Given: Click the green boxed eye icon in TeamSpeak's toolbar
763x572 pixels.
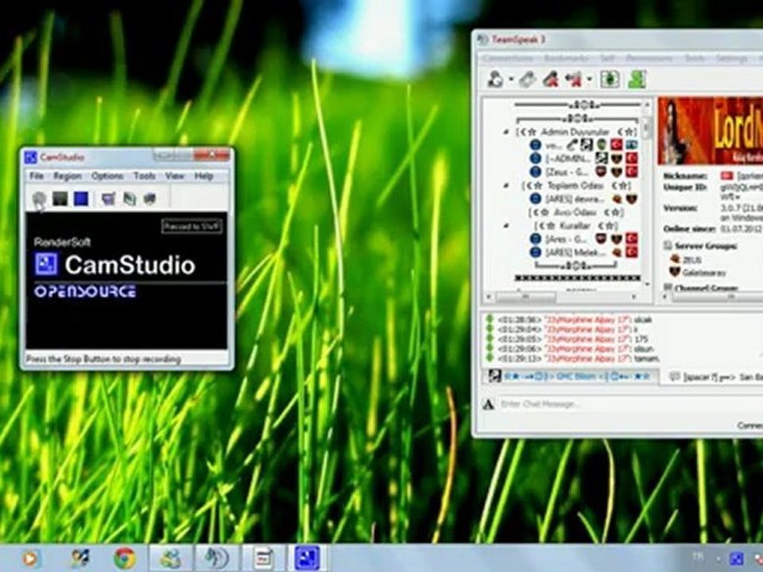Looking at the screenshot, I should [610, 79].
